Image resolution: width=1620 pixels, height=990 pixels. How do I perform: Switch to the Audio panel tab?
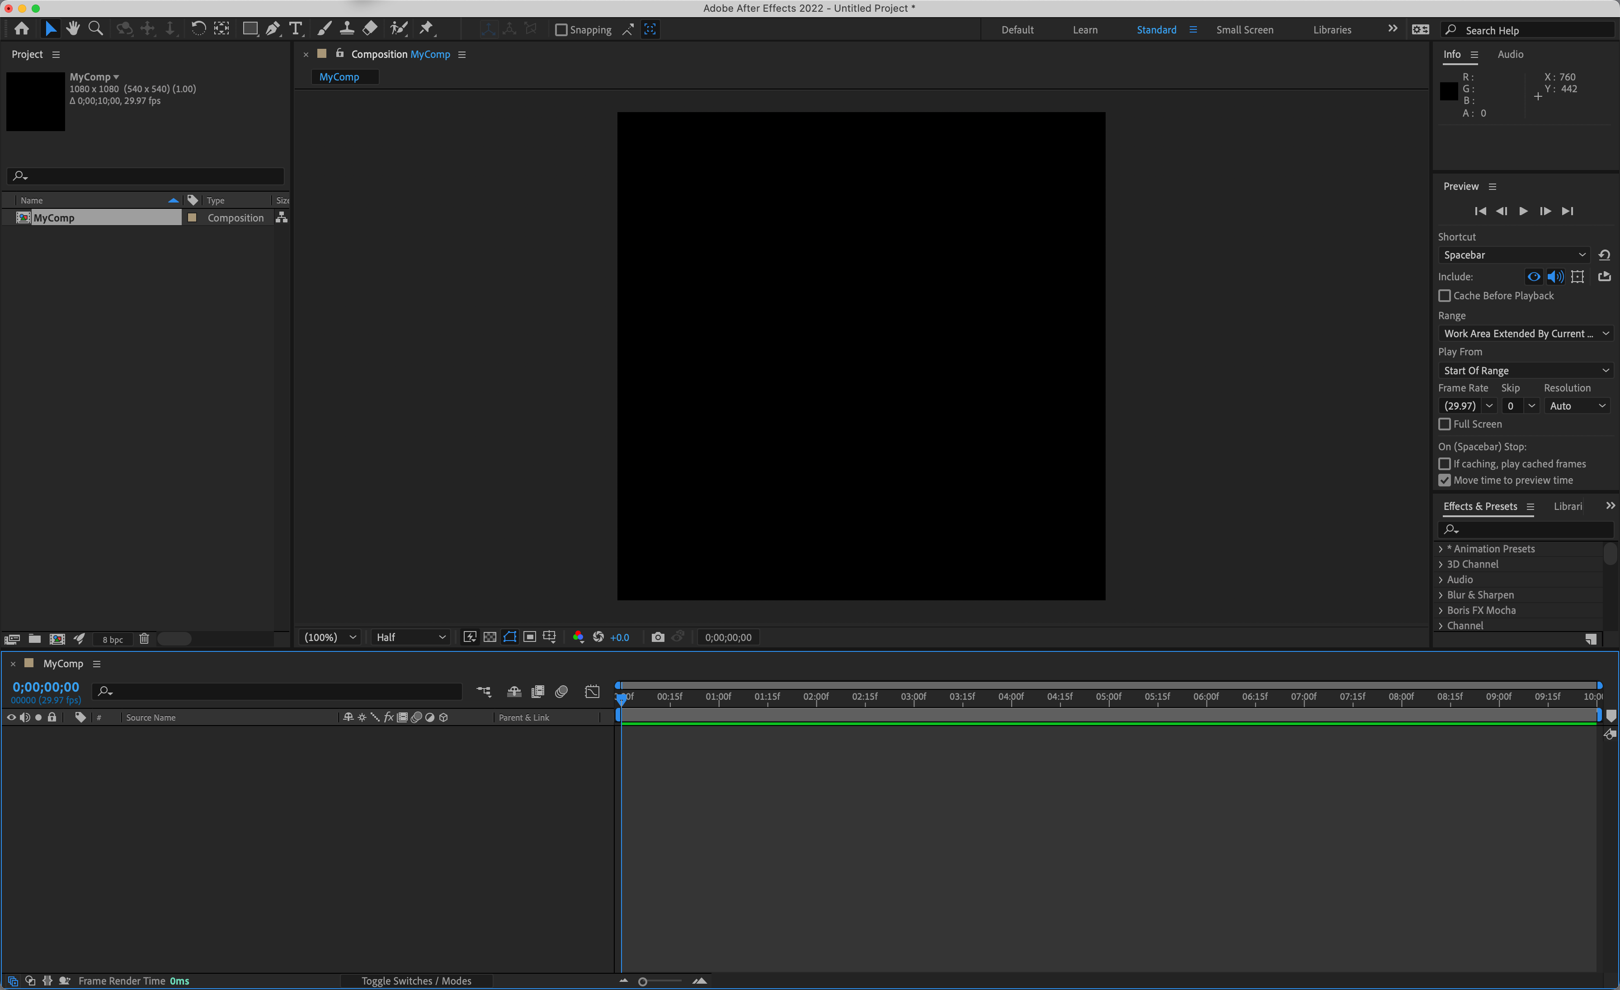click(x=1510, y=55)
